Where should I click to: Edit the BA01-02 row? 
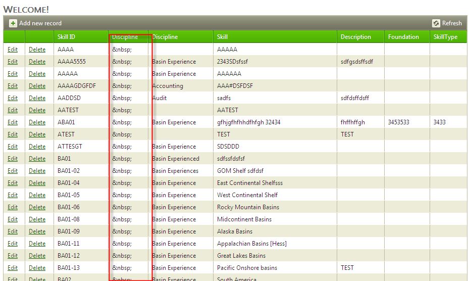click(13, 171)
